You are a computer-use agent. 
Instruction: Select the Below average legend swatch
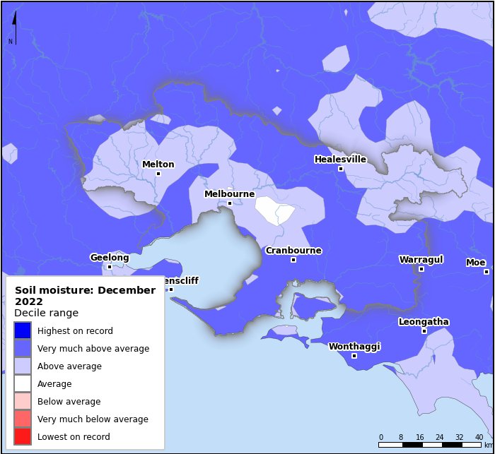pyautogui.click(x=23, y=401)
